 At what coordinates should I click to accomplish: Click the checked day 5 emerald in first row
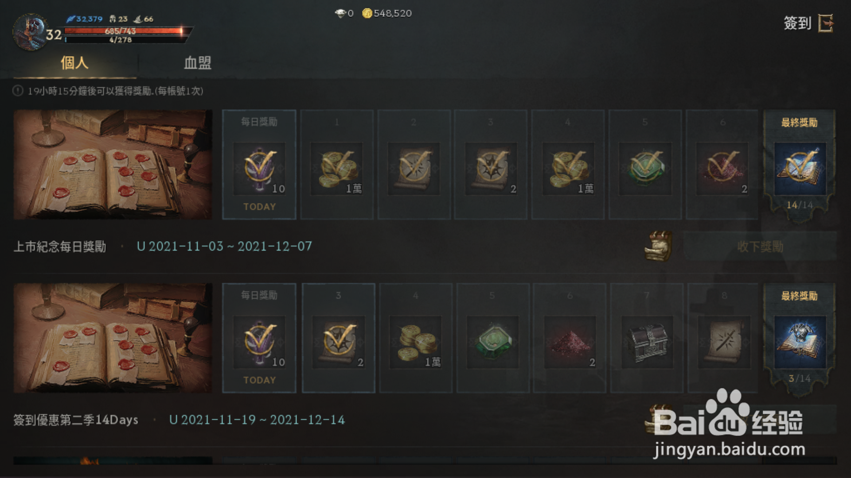coord(645,169)
